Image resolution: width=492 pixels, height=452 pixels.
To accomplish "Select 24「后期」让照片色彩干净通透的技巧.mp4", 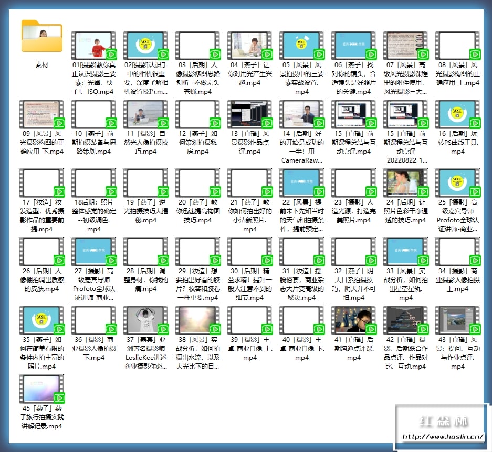I will pos(405,183).
